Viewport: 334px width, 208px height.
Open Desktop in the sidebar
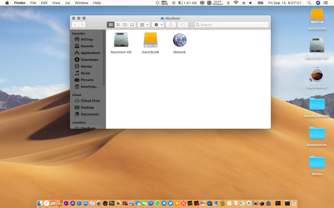[x=88, y=107]
